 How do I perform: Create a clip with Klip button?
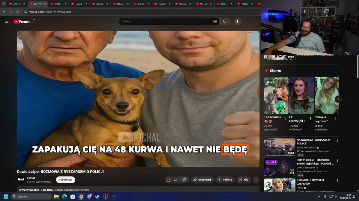pos(243,180)
